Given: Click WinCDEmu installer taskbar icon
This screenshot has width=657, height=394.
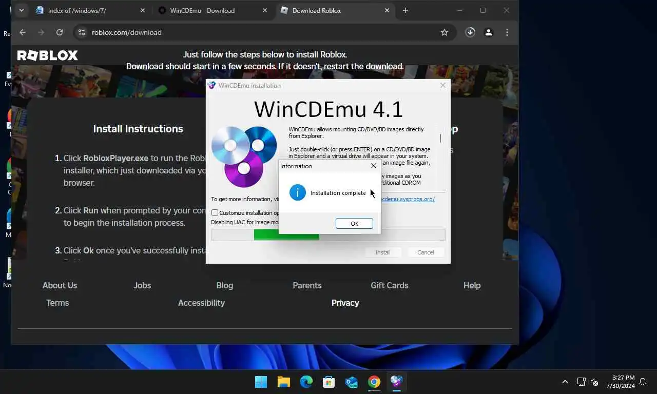Looking at the screenshot, I should [x=396, y=382].
